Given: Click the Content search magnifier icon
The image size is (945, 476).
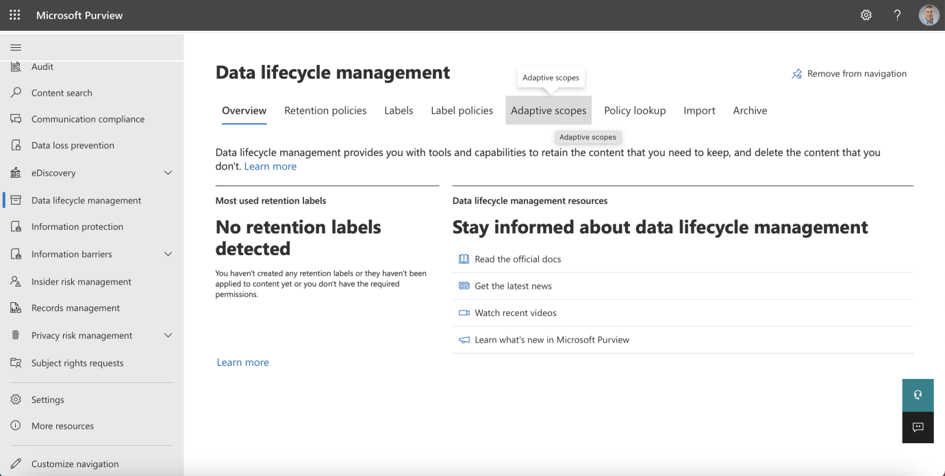Looking at the screenshot, I should pos(16,93).
